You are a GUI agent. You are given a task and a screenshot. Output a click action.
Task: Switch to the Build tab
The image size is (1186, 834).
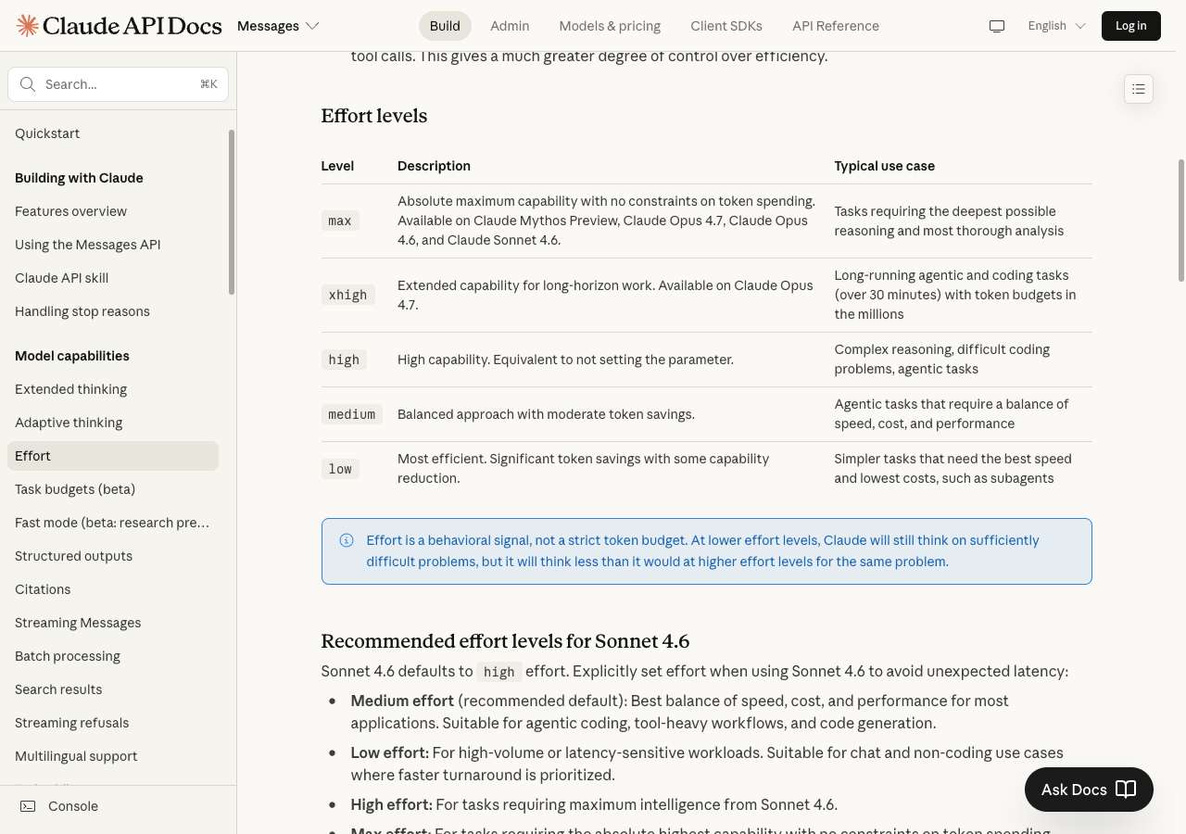[x=445, y=26]
